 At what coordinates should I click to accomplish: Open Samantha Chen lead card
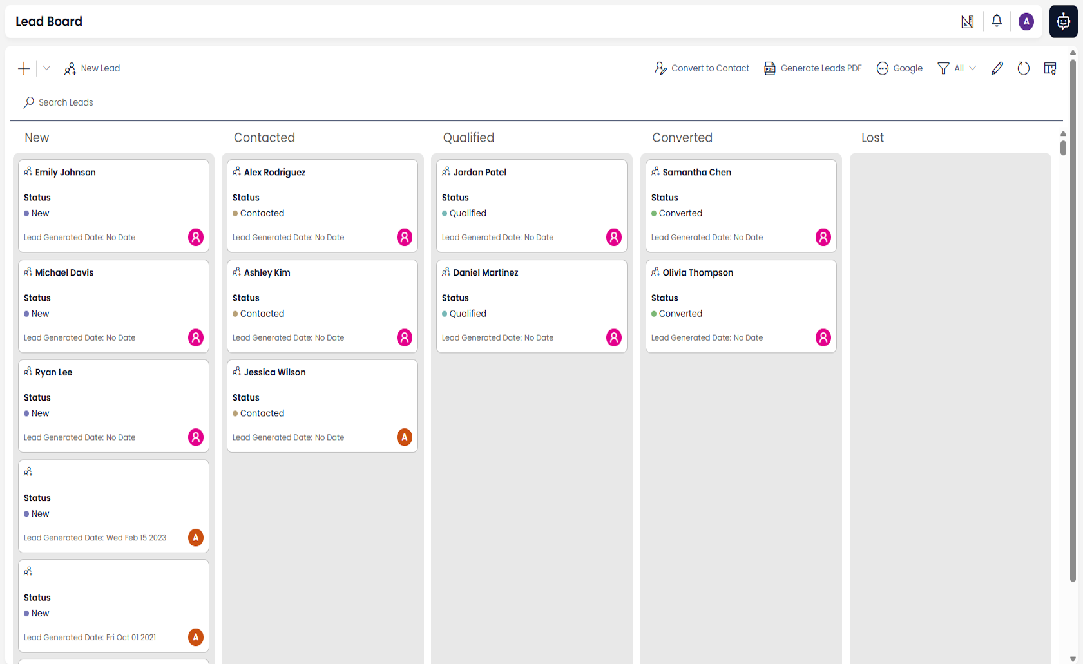pyautogui.click(x=741, y=205)
